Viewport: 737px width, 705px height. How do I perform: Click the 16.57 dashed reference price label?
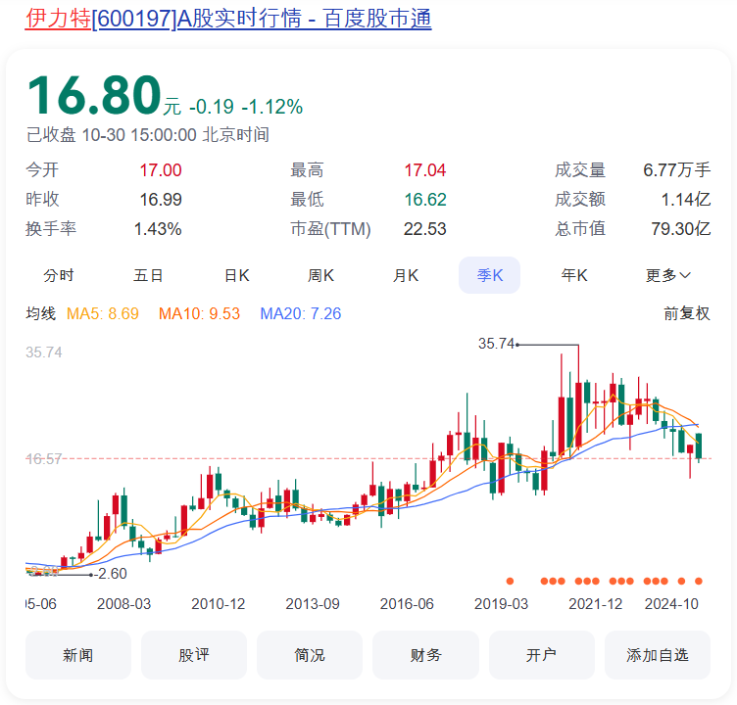click(x=44, y=458)
